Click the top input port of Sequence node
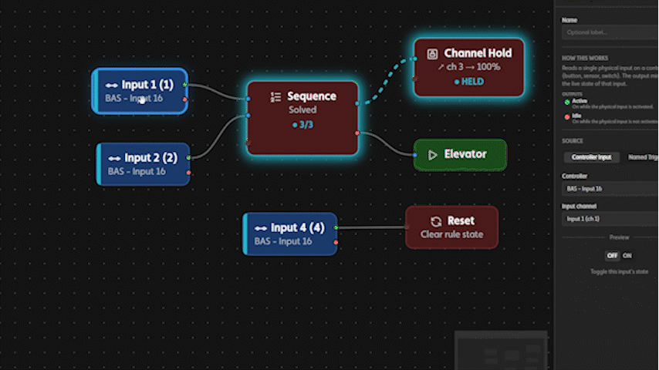 [248, 99]
